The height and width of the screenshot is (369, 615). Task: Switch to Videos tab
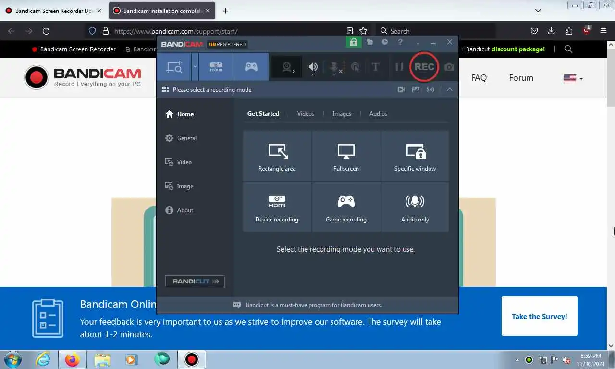coord(306,114)
